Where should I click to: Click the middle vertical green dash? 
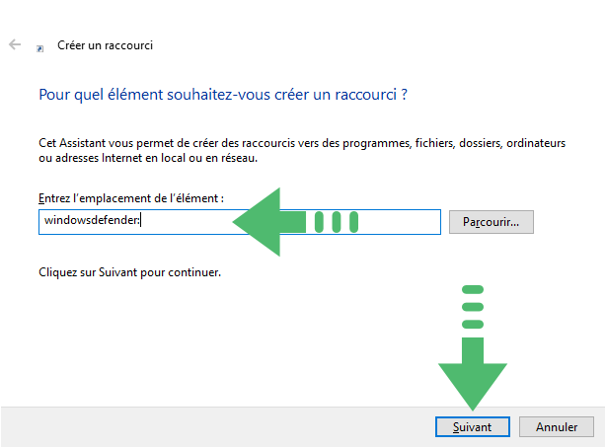tap(337, 222)
